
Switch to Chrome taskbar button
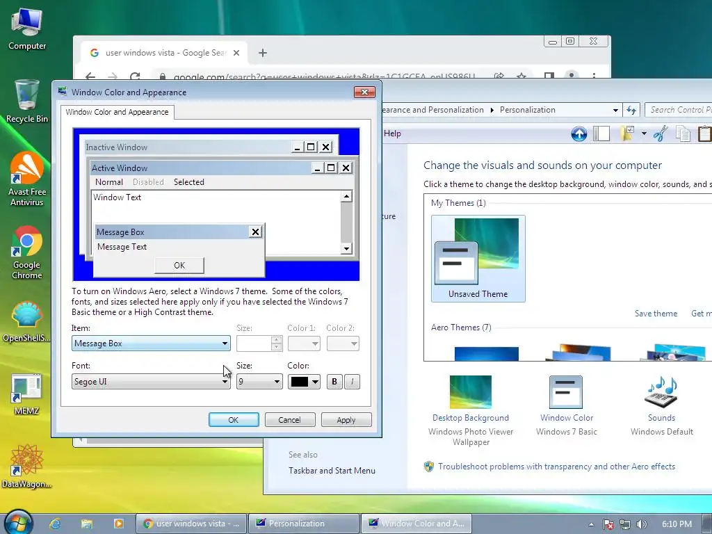coord(191,524)
